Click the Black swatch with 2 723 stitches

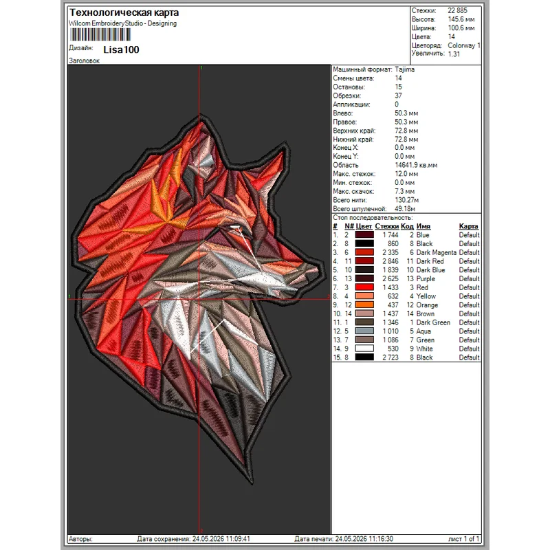pos(364,357)
